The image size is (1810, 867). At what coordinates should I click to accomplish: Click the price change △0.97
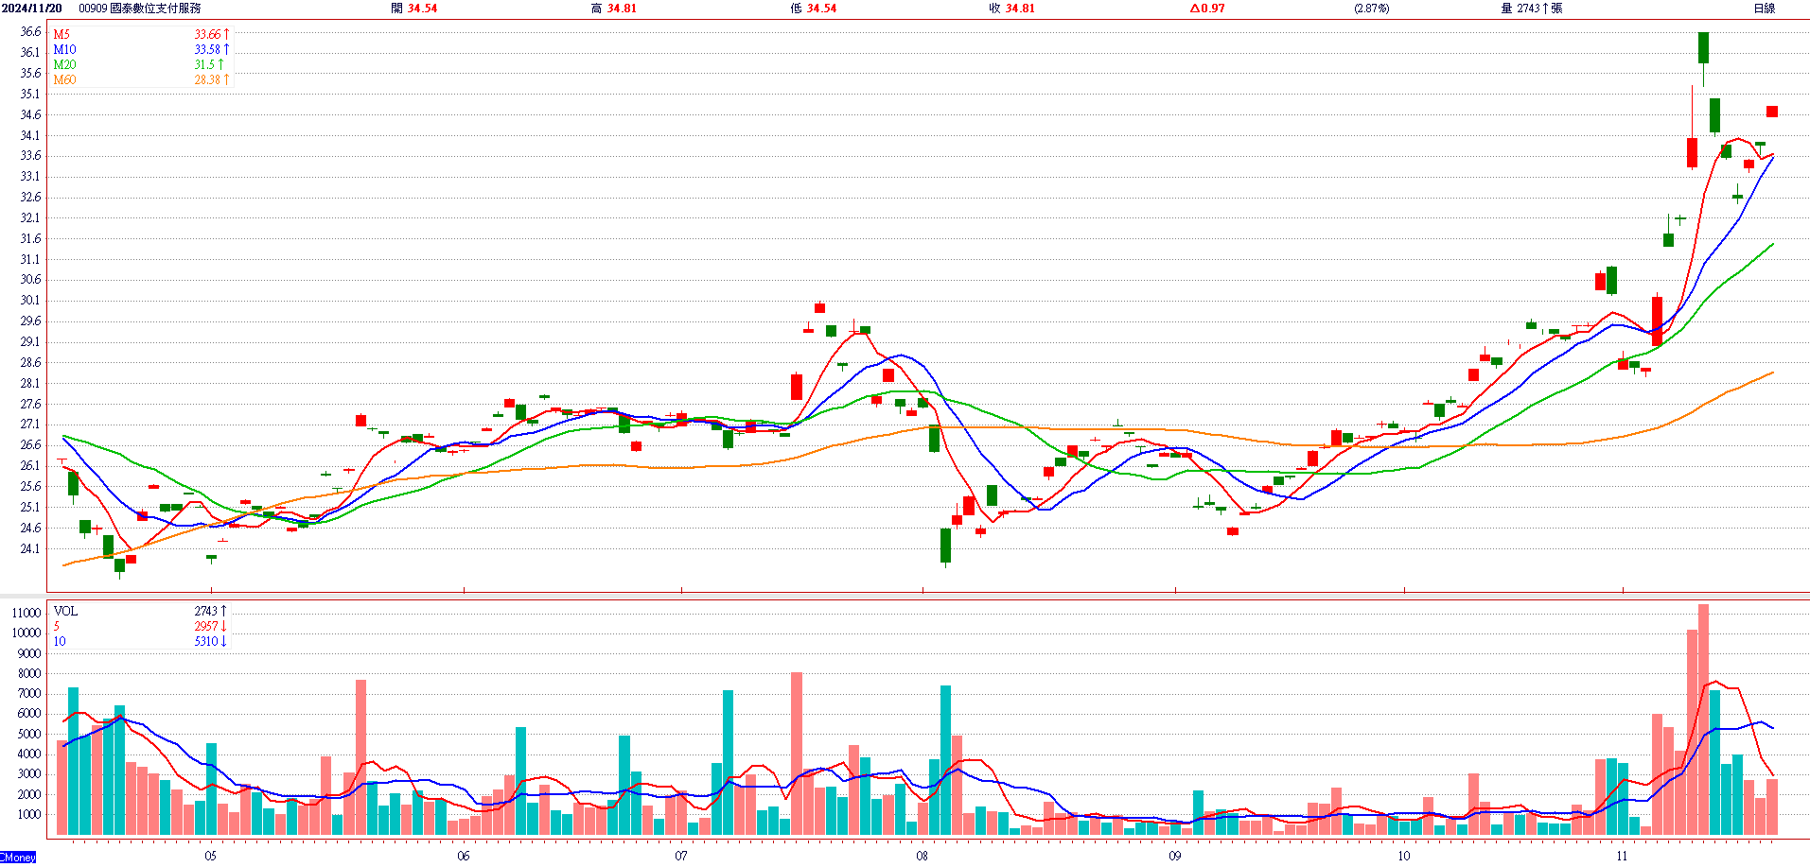(x=1207, y=9)
